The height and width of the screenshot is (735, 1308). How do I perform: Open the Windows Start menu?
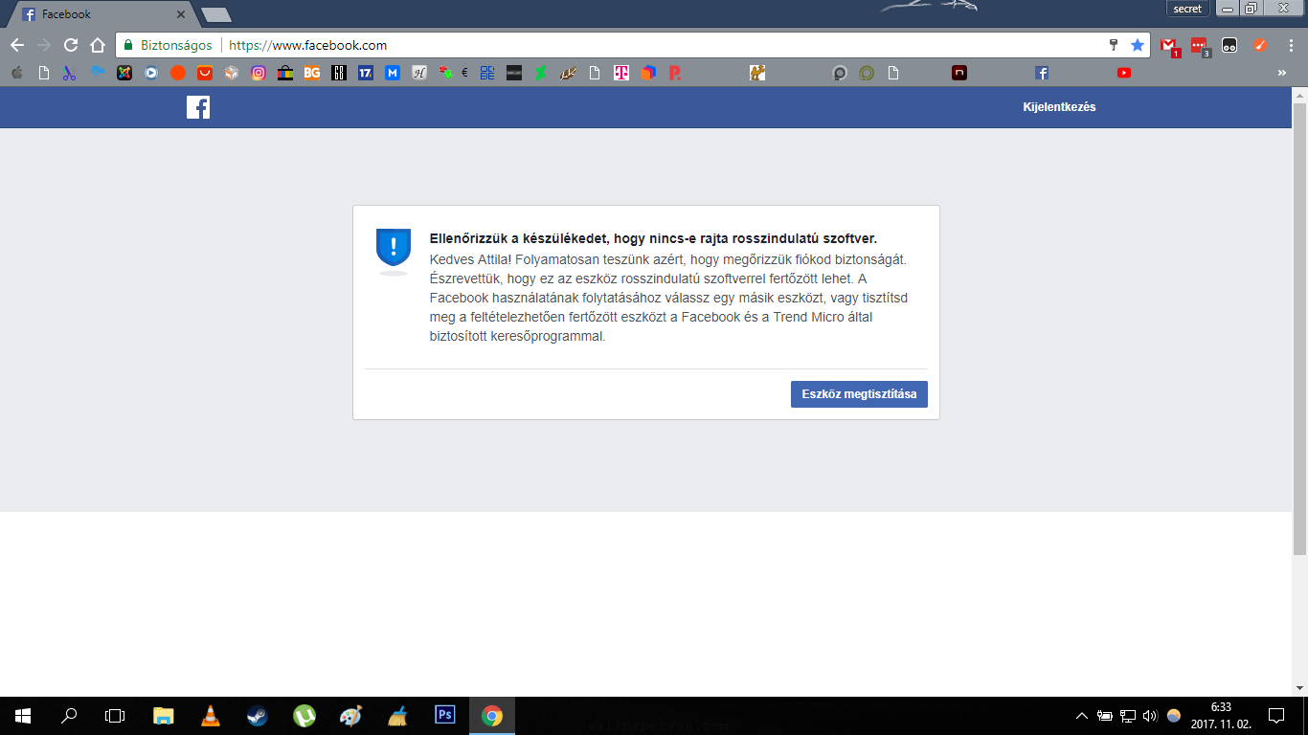coord(23,715)
